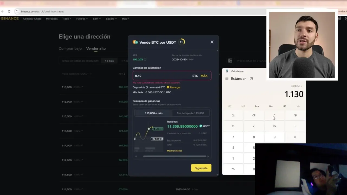Click the browser address bar URL
347x195 pixels.
coord(42,11)
